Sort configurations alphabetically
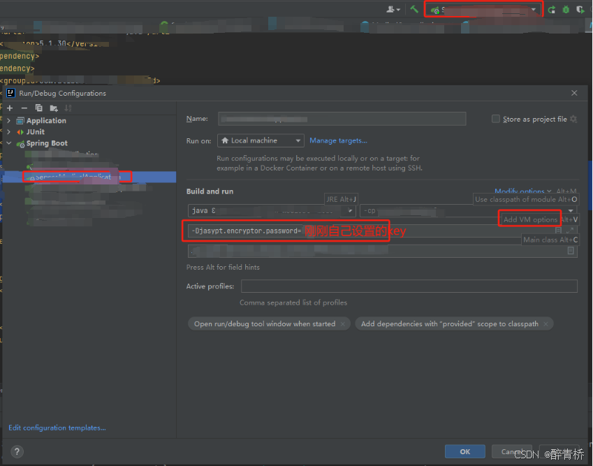The height and width of the screenshot is (466, 593). click(68, 108)
